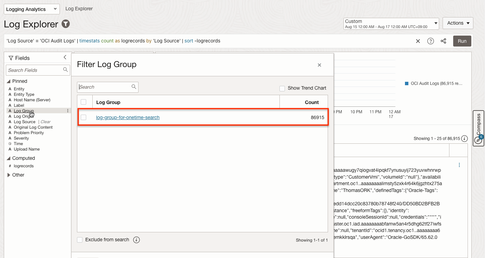Close the Filter Log Group dialog

(319, 65)
